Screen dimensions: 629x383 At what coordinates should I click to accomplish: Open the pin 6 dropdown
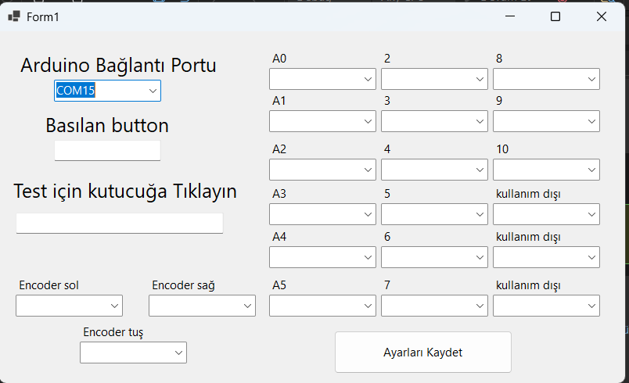pyautogui.click(x=434, y=257)
